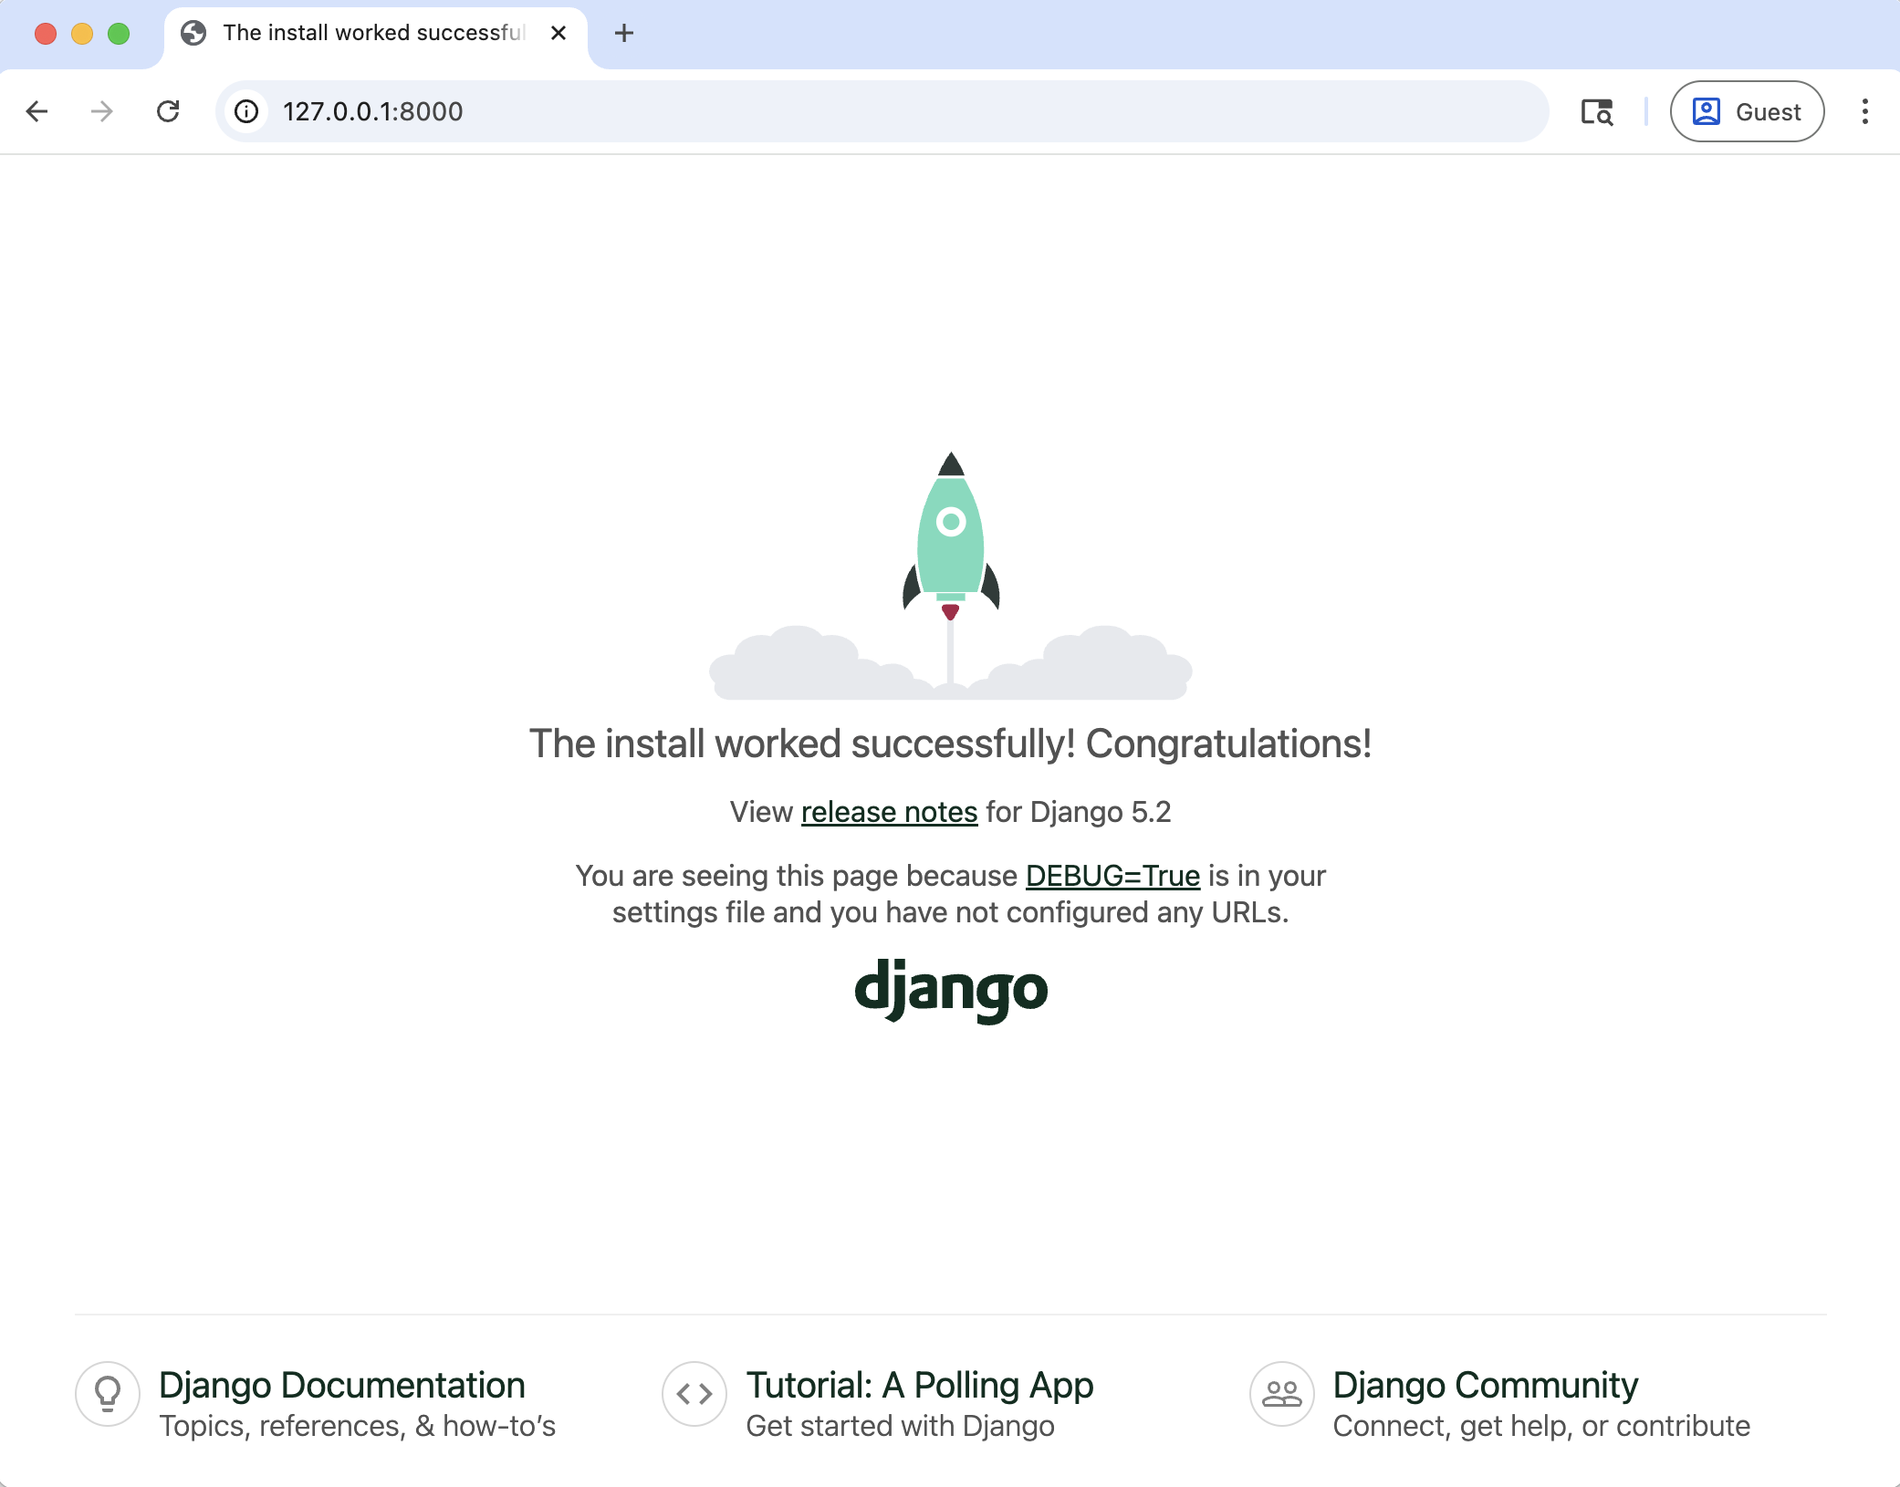Screen dimensions: 1900x1487
Task: Open the 'release notes' link
Action: point(889,812)
